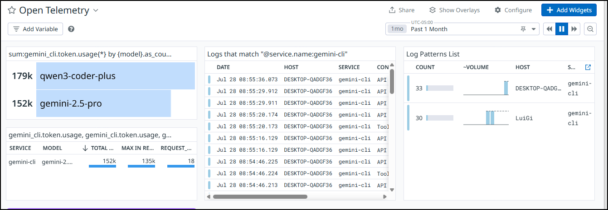Click the logs scrollbar right arrow

(x=385, y=196)
